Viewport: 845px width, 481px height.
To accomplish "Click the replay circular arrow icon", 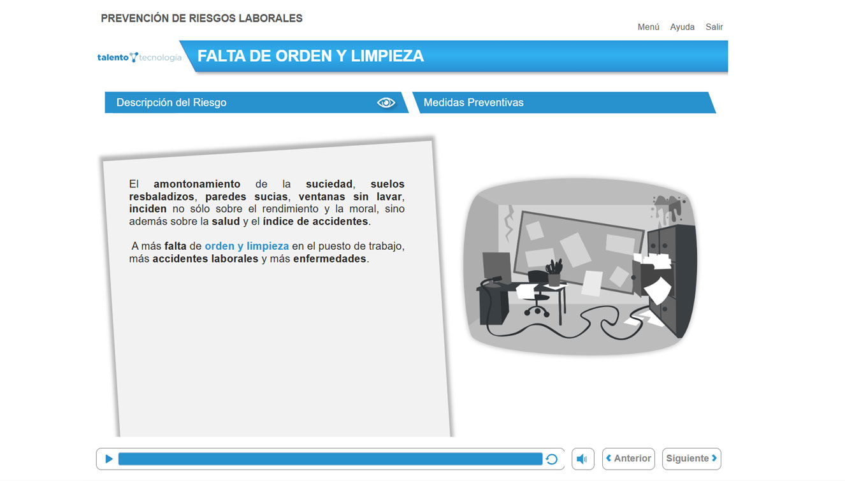I will pos(552,459).
